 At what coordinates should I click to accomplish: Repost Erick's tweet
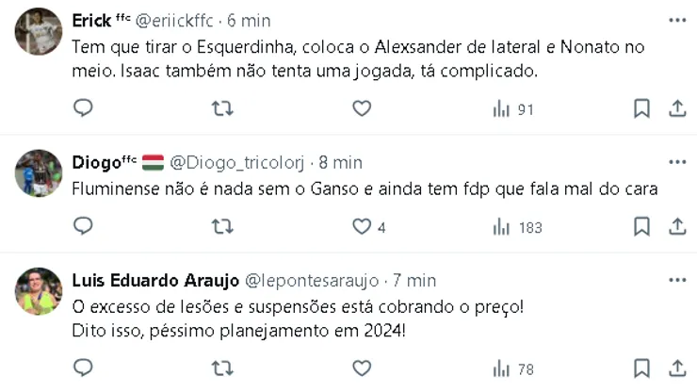[222, 108]
